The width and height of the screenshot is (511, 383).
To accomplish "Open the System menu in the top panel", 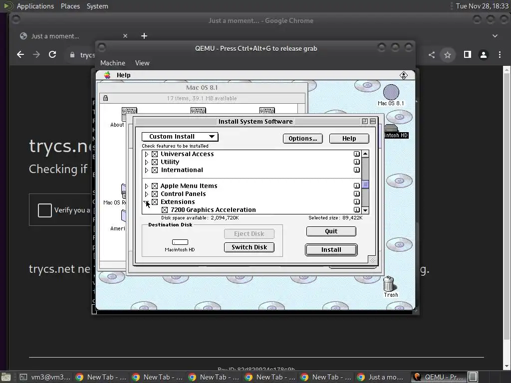I will [x=97, y=6].
